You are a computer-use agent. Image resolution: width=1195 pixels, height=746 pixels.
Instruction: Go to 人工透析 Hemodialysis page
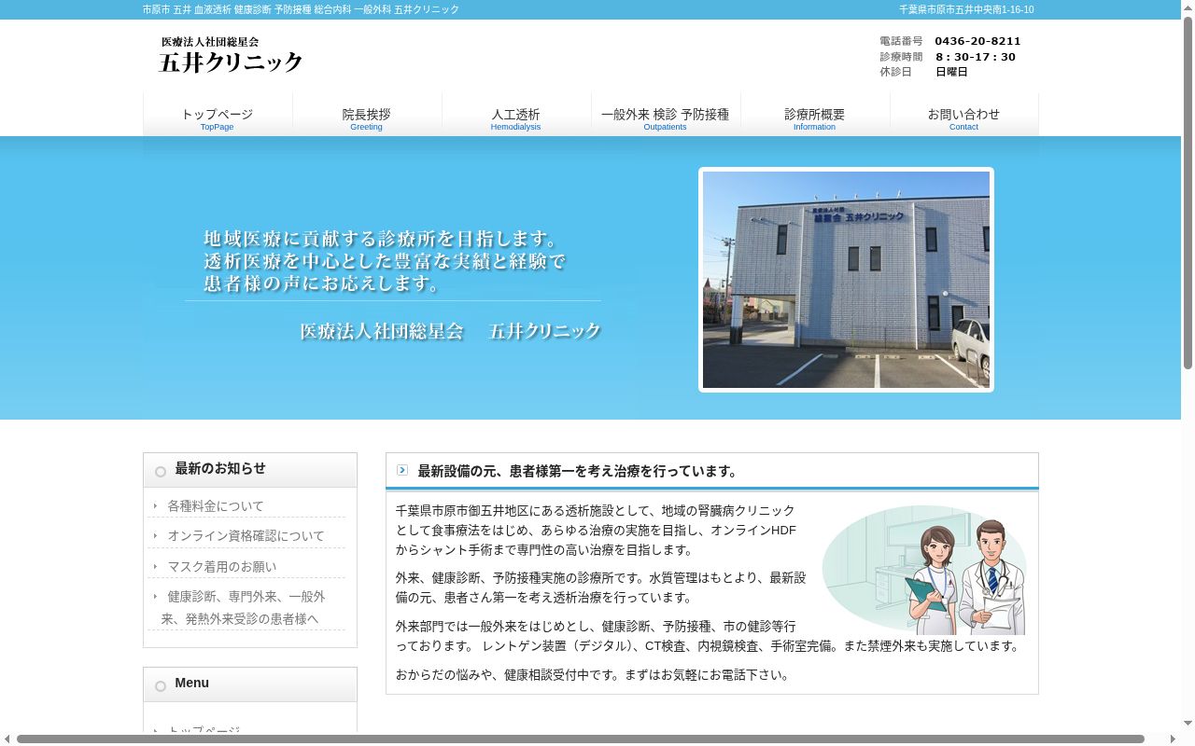pos(516,115)
